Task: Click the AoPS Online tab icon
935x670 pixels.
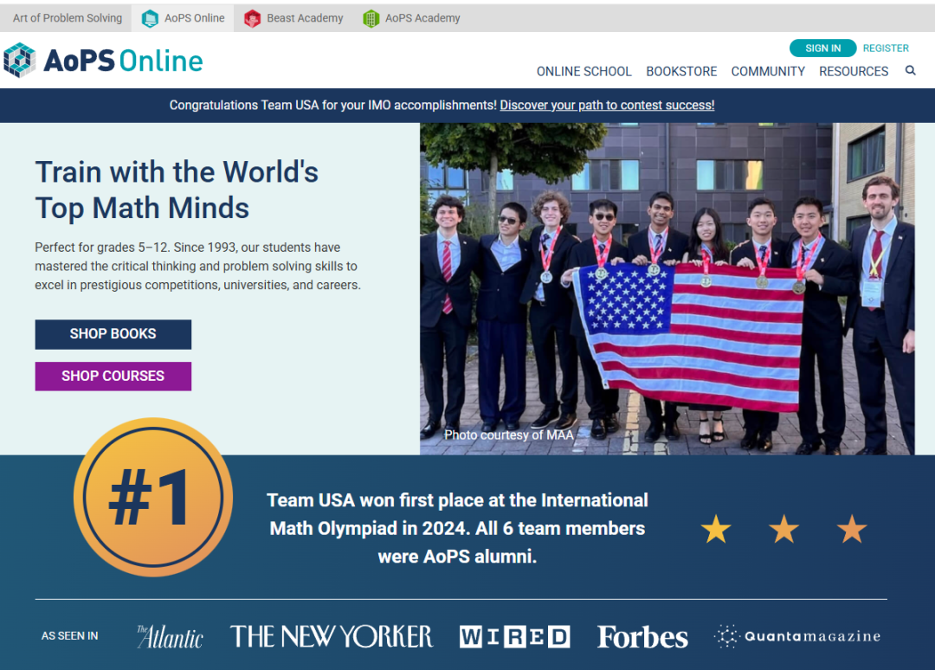Action: pos(150,18)
